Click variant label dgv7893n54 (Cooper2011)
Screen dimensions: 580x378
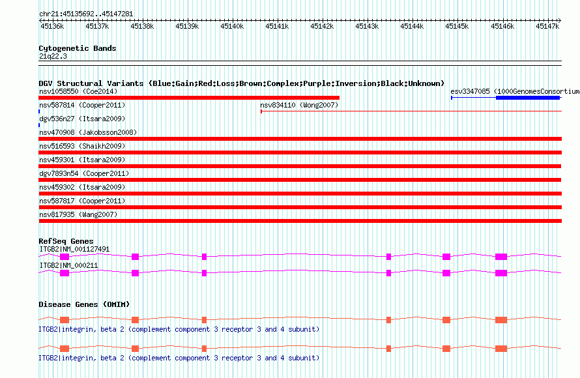[x=84, y=173]
